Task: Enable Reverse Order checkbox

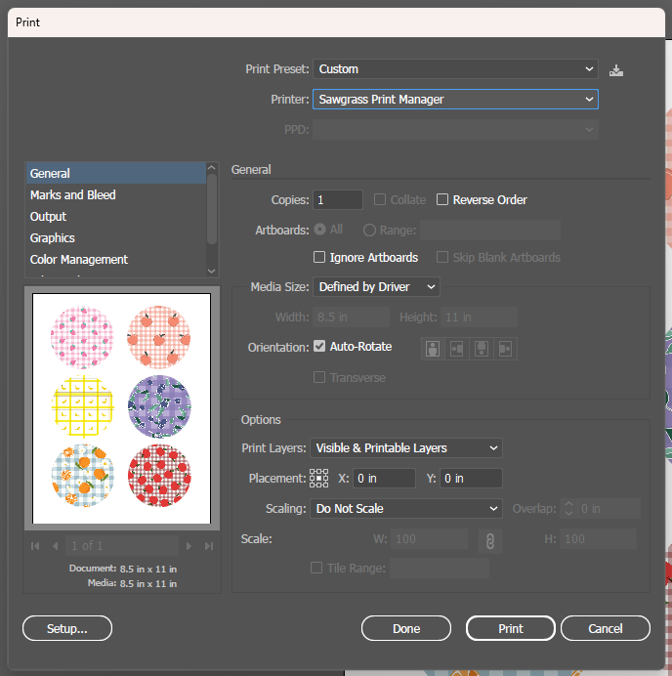Action: point(442,199)
